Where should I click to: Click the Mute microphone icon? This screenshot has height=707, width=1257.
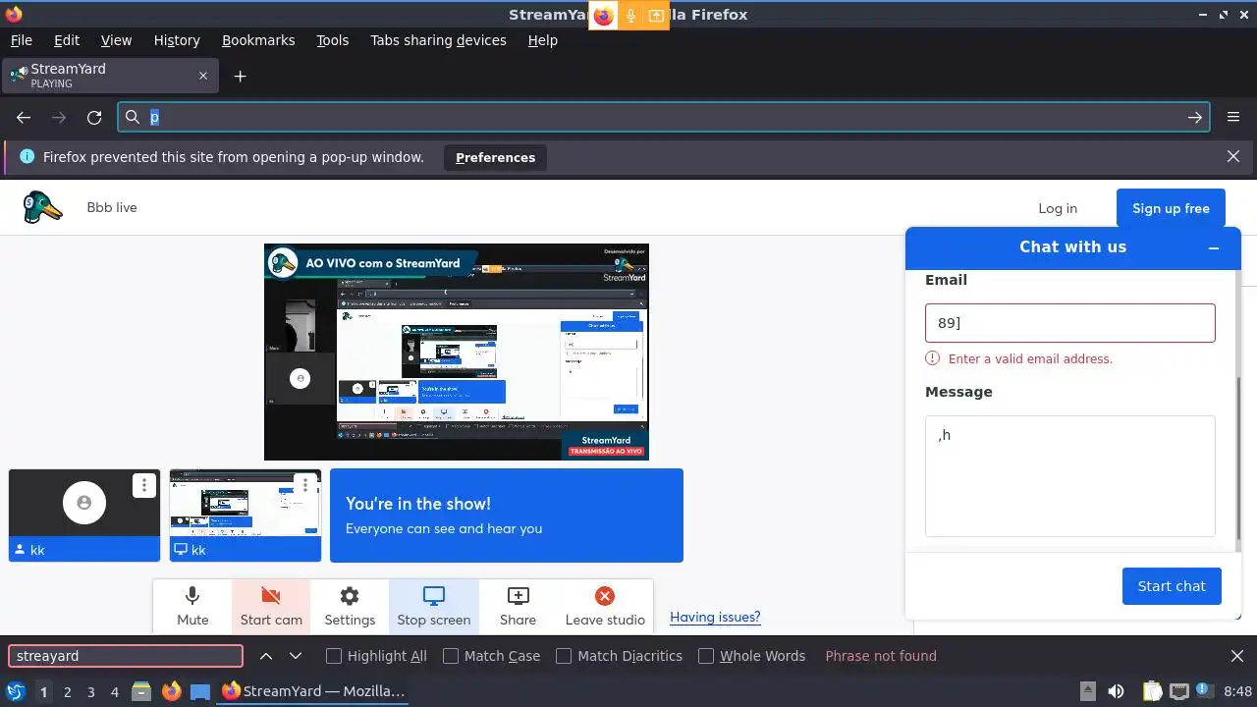pos(192,595)
